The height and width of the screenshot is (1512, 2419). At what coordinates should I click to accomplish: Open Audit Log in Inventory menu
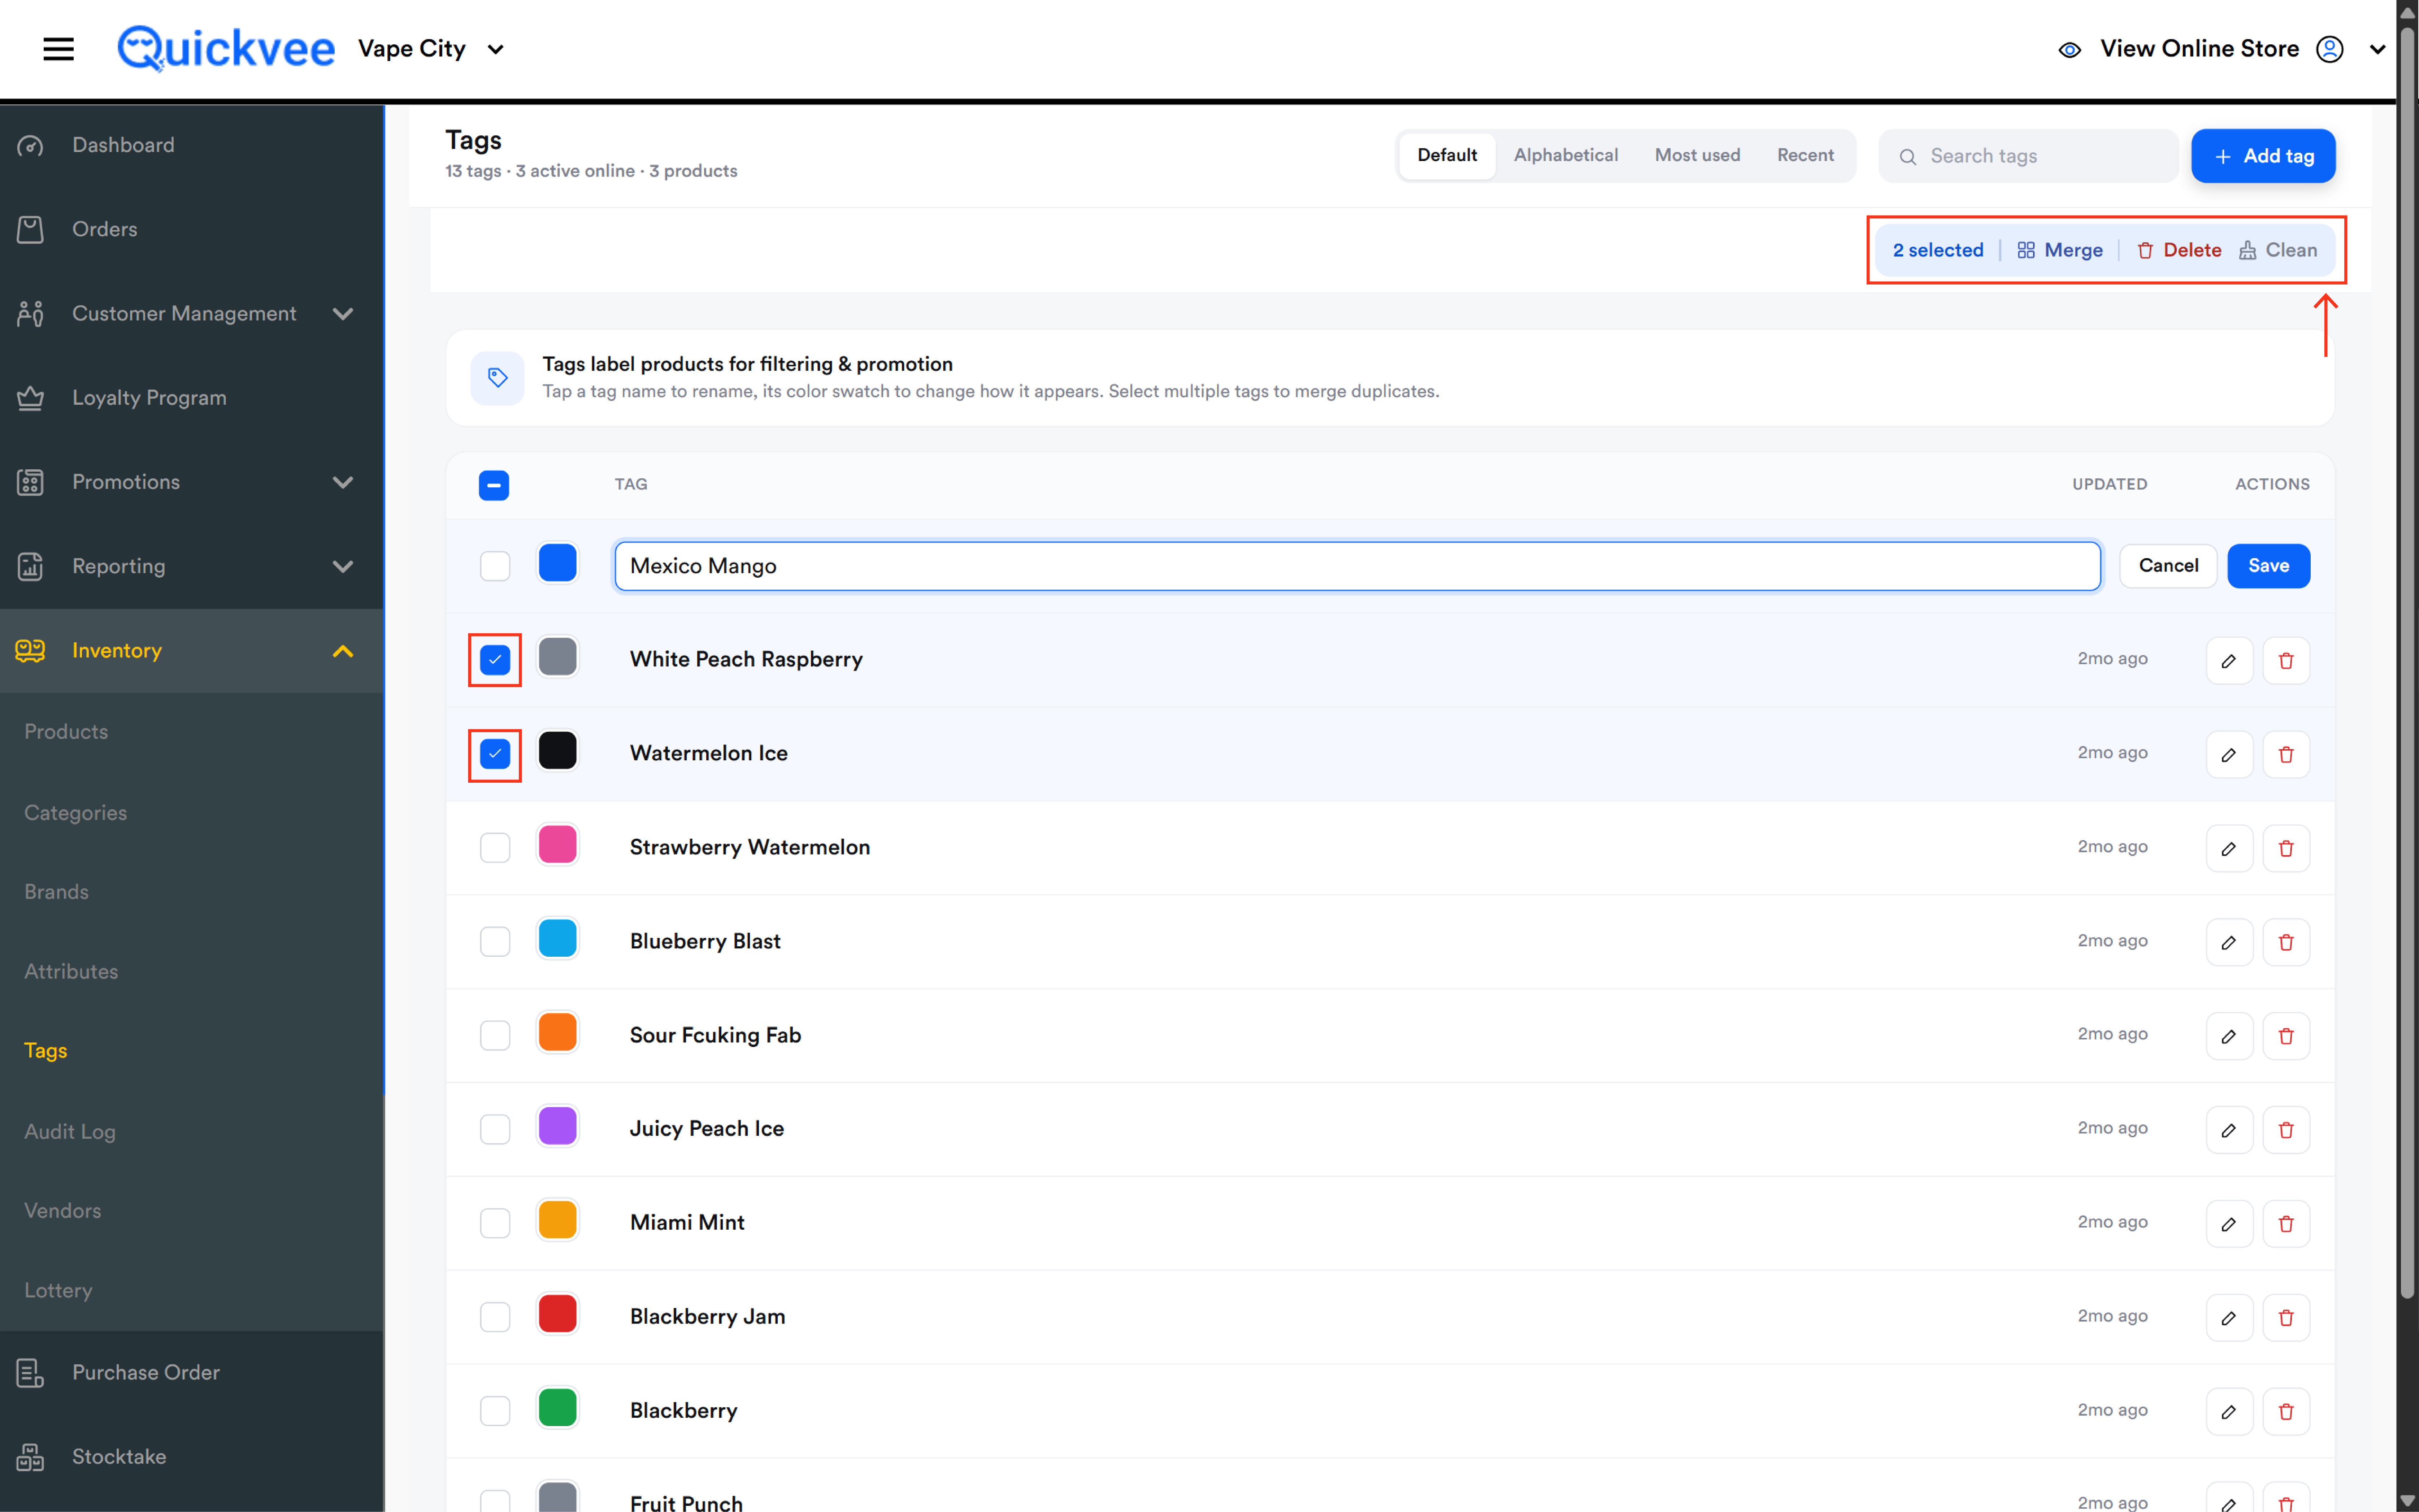pos(70,1131)
